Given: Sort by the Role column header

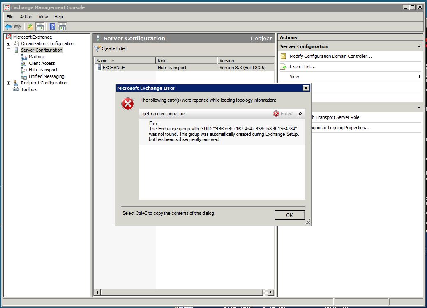Looking at the screenshot, I should tap(186, 61).
